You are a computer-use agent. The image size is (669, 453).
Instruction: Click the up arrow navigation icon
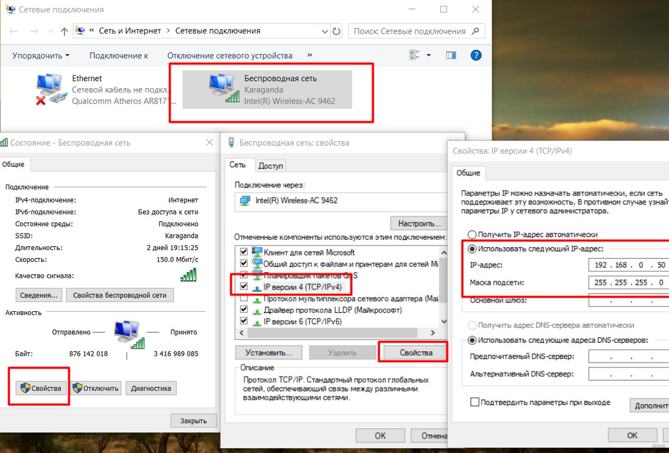pos(64,31)
